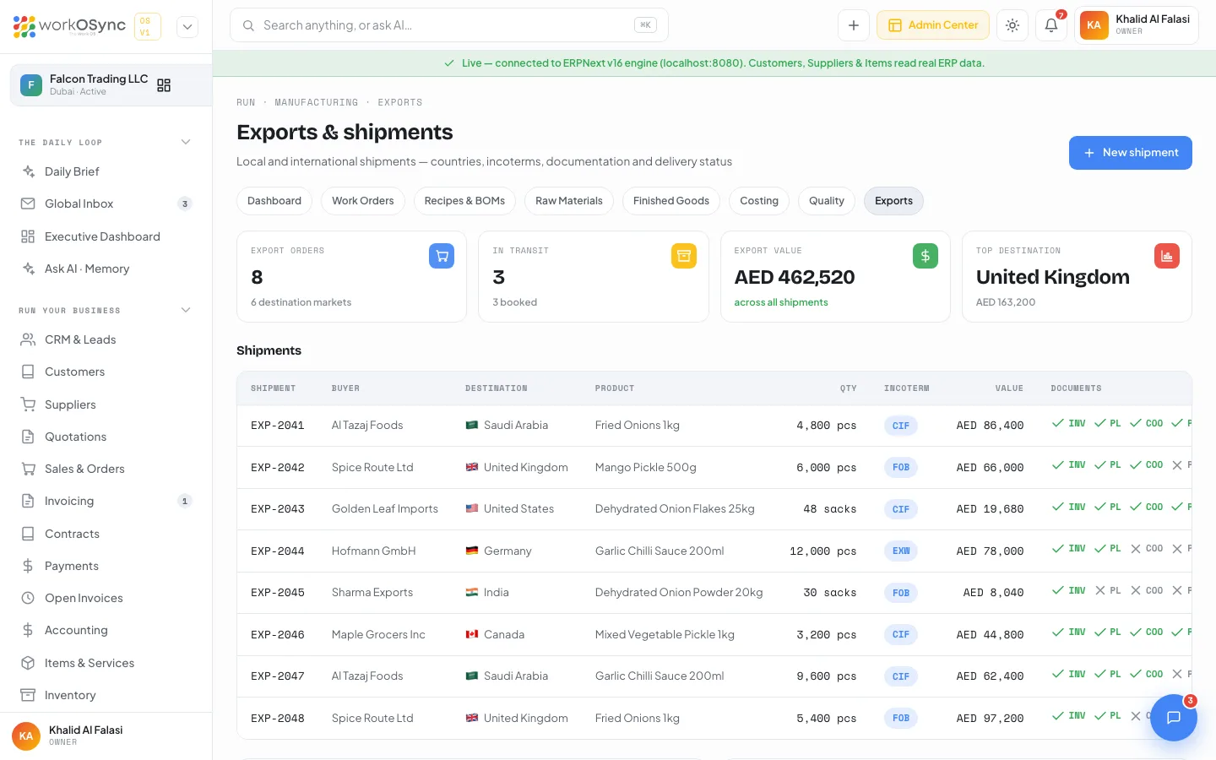1216x760 pixels.
Task: Click the Inventory box icon in sidebar
Action: pos(28,695)
